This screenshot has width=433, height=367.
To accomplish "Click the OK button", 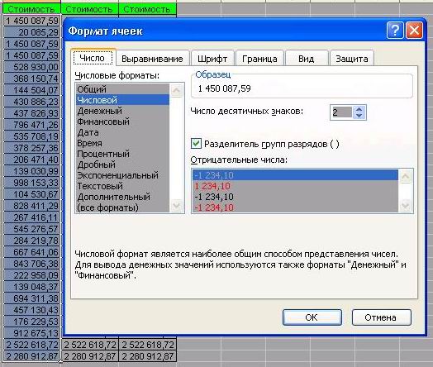I will (x=312, y=317).
